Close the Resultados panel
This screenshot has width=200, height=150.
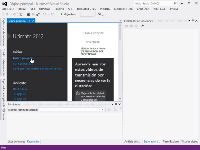click(x=119, y=105)
